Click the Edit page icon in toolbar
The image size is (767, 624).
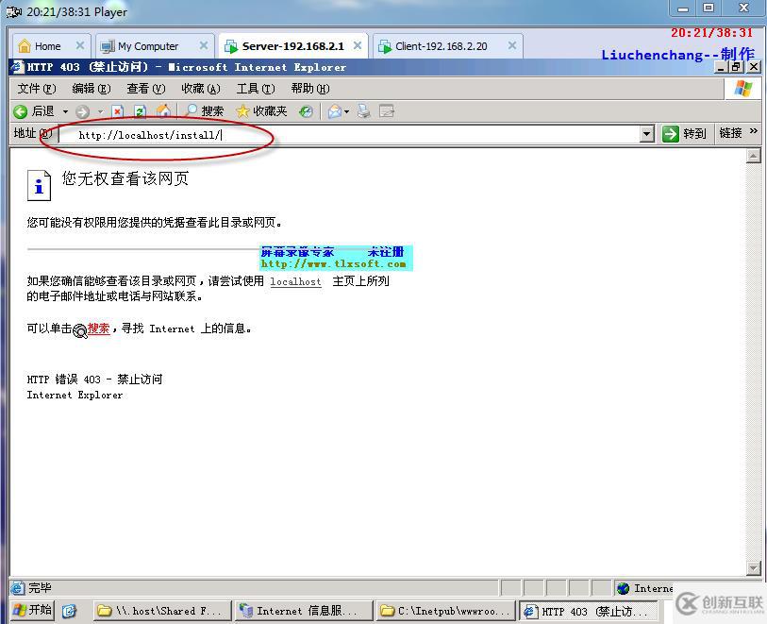tap(387, 111)
